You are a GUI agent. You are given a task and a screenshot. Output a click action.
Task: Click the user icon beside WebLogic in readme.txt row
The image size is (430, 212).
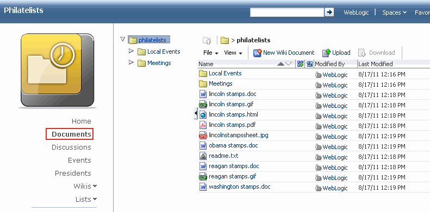point(318,157)
